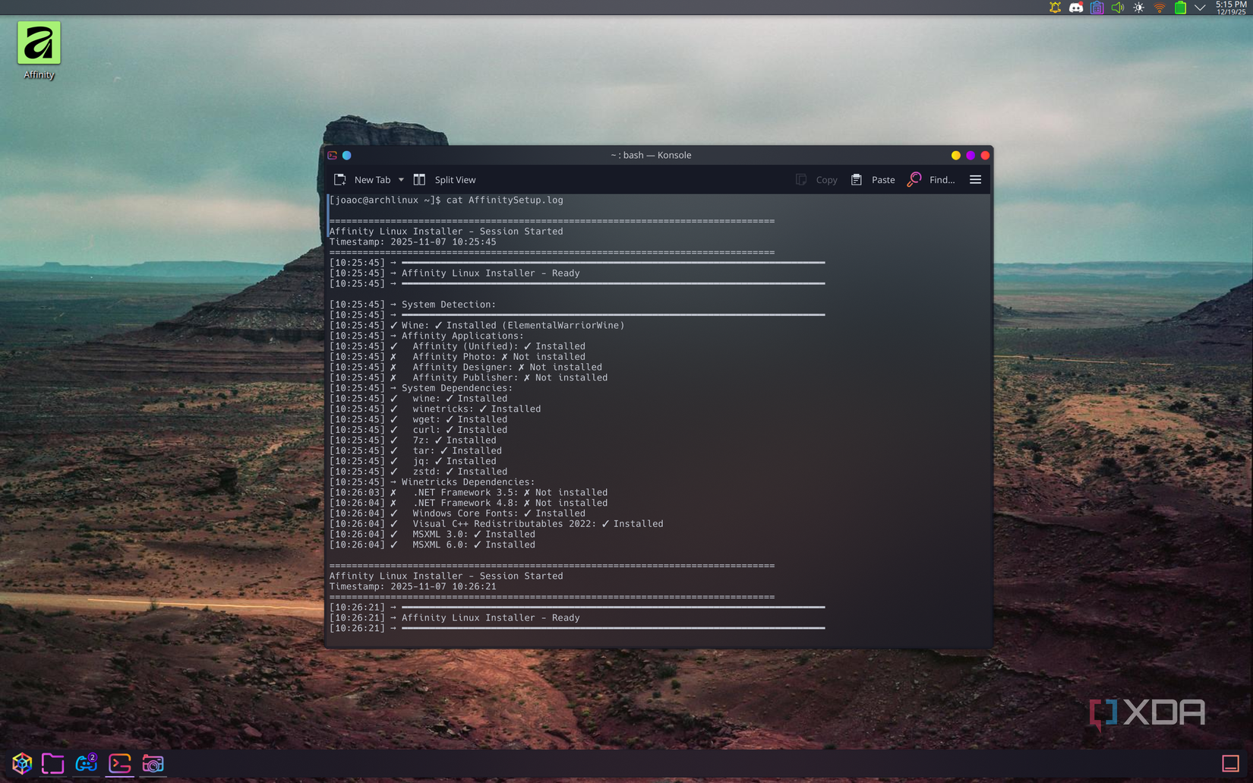Click 'Visual C++ Redistributables 2022' line

pos(496,524)
